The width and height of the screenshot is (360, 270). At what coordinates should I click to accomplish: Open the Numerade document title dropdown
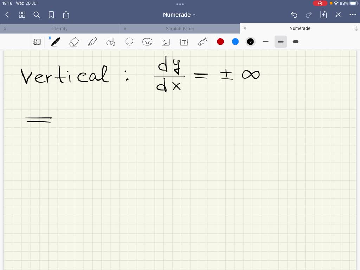[x=179, y=14]
